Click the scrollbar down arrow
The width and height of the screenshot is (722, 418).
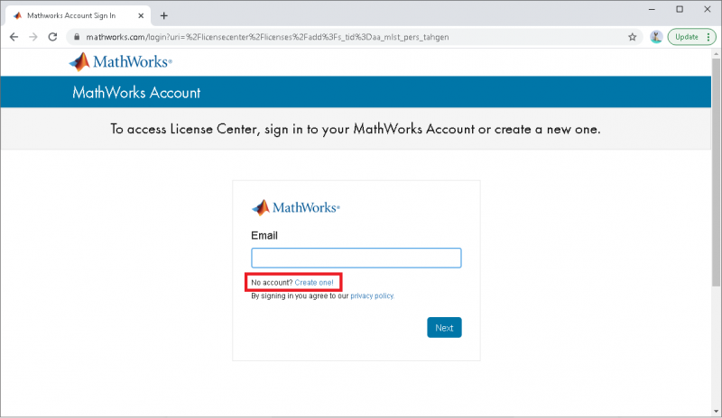[717, 412]
